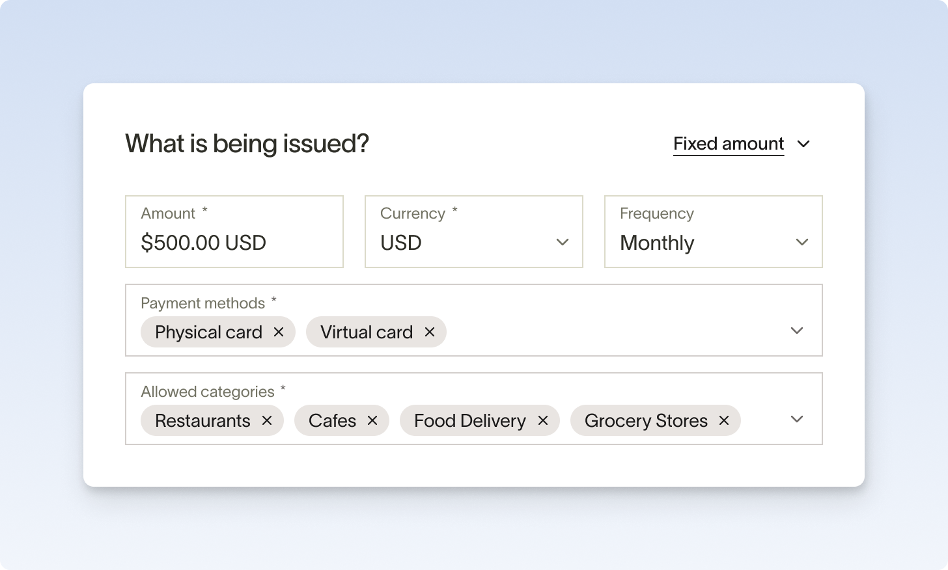The image size is (948, 570).
Task: Select the Monthly frequency value
Action: [x=657, y=243]
